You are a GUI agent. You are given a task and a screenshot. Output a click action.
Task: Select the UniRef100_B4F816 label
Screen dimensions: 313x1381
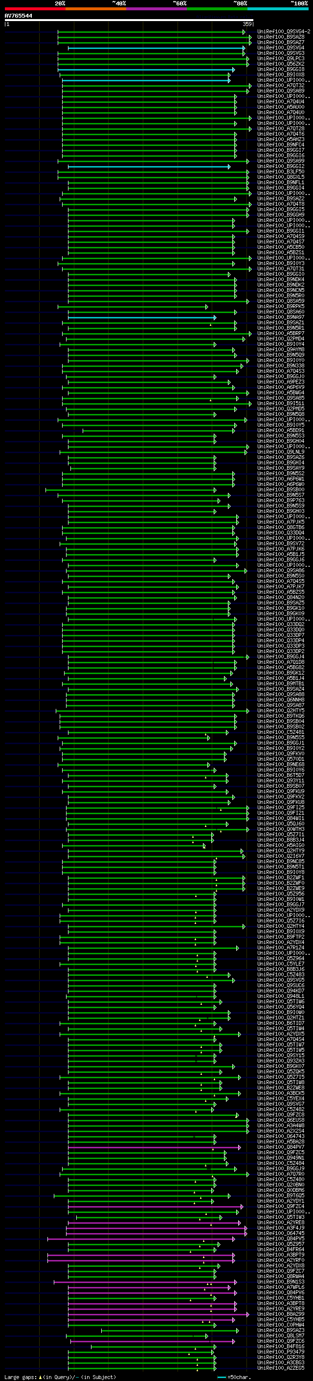(x=281, y=1347)
